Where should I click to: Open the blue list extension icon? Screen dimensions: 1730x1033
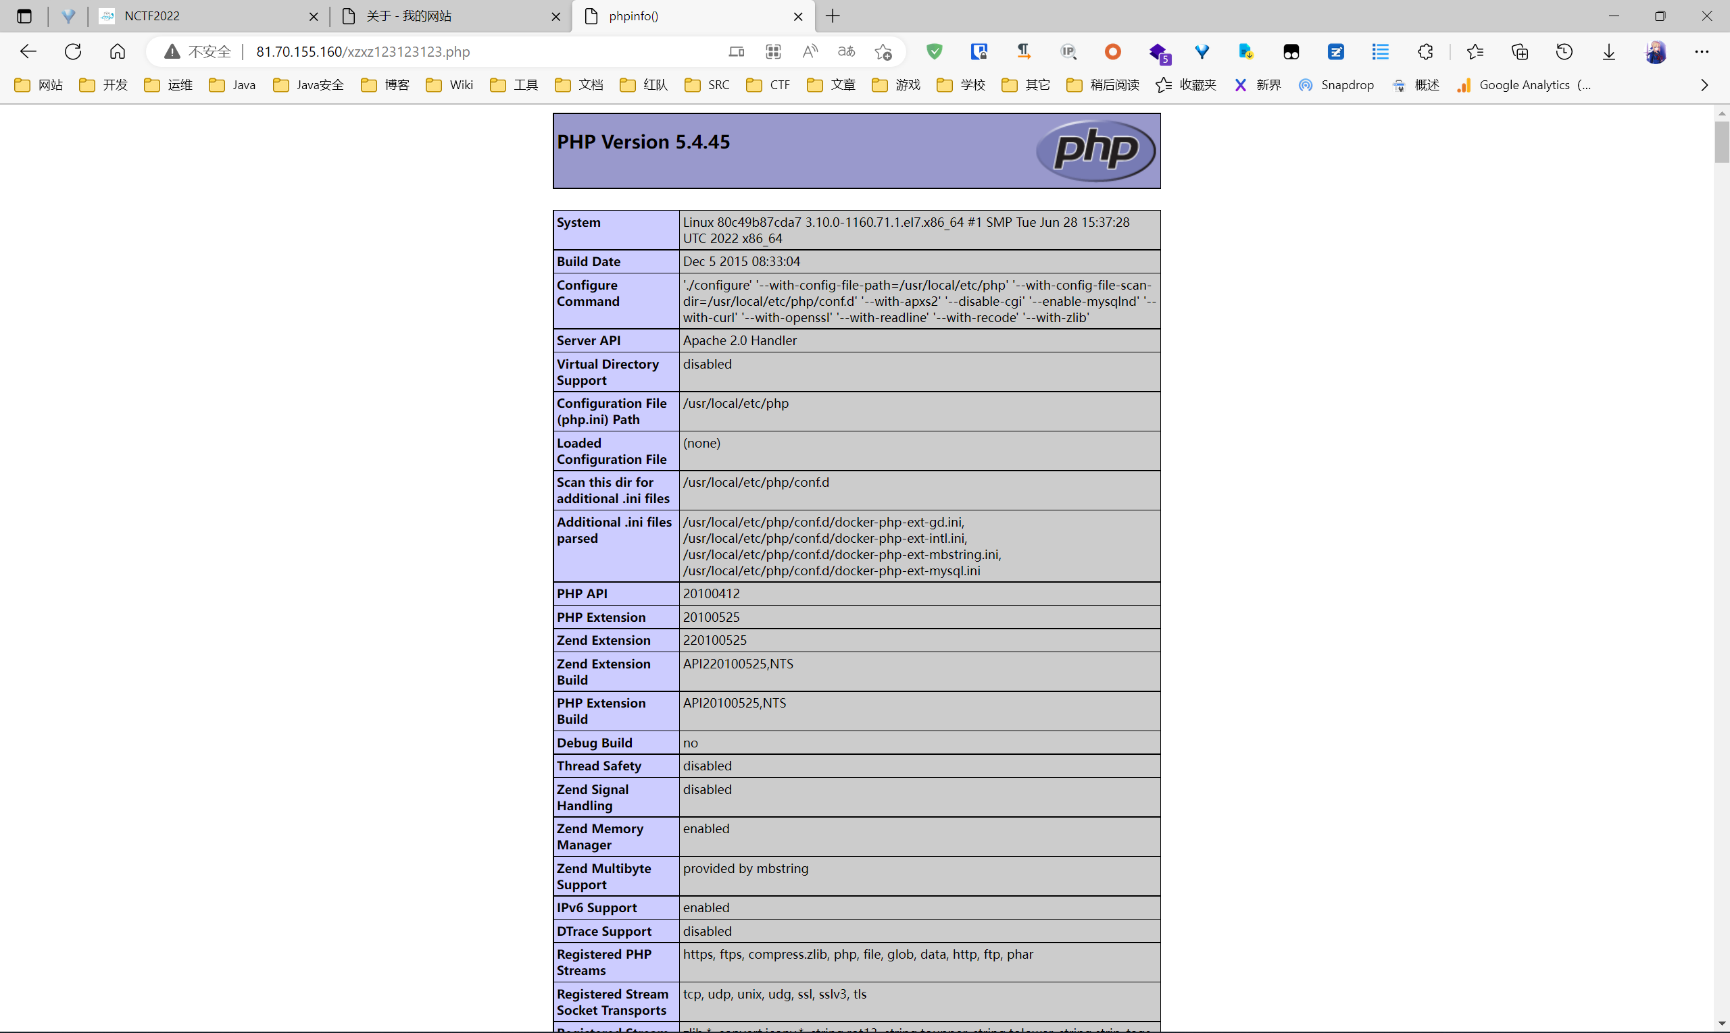(x=1380, y=51)
